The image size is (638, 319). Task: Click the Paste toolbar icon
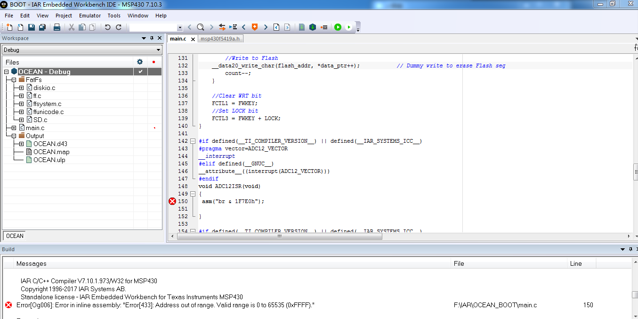tap(93, 27)
